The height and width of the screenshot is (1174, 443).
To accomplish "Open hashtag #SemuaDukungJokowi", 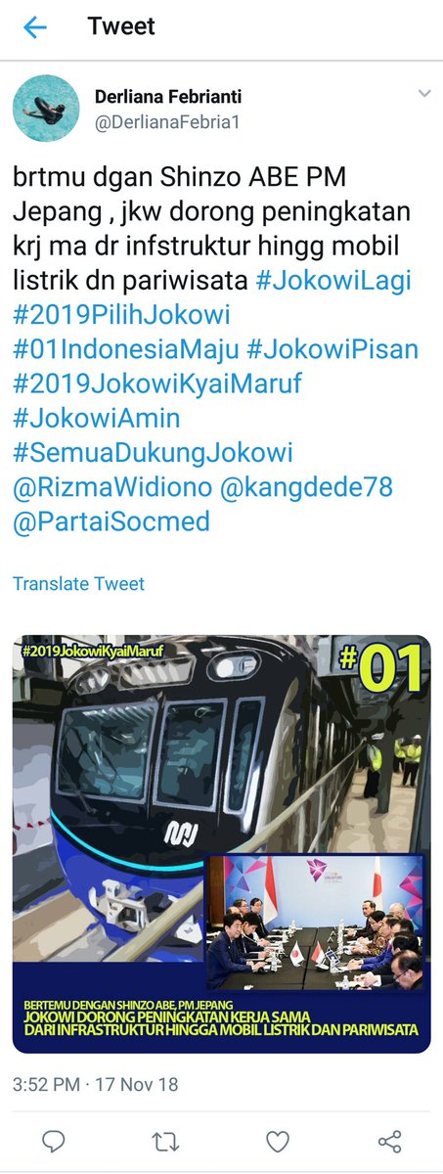I will (x=154, y=453).
